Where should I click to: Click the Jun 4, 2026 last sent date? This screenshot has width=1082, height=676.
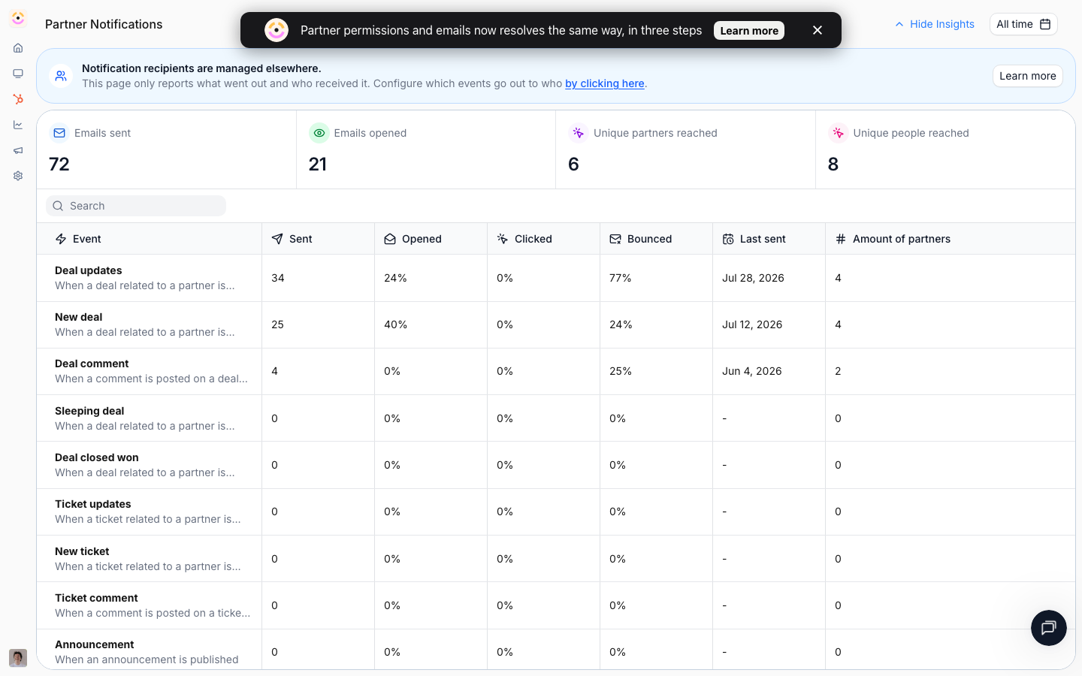click(752, 371)
